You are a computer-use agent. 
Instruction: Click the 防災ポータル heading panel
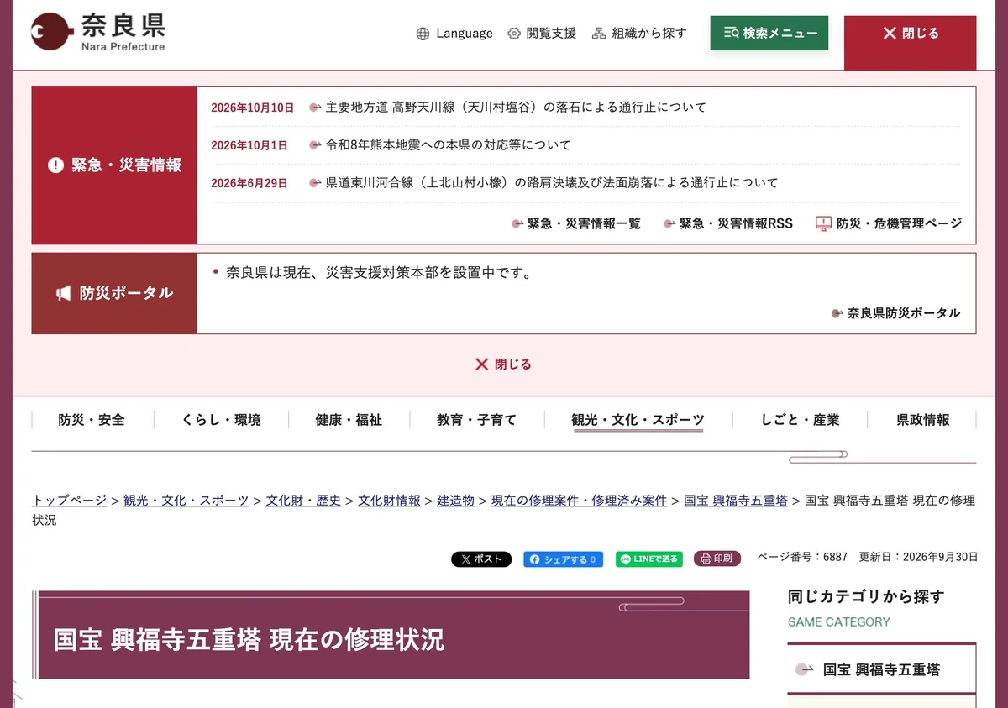114,293
